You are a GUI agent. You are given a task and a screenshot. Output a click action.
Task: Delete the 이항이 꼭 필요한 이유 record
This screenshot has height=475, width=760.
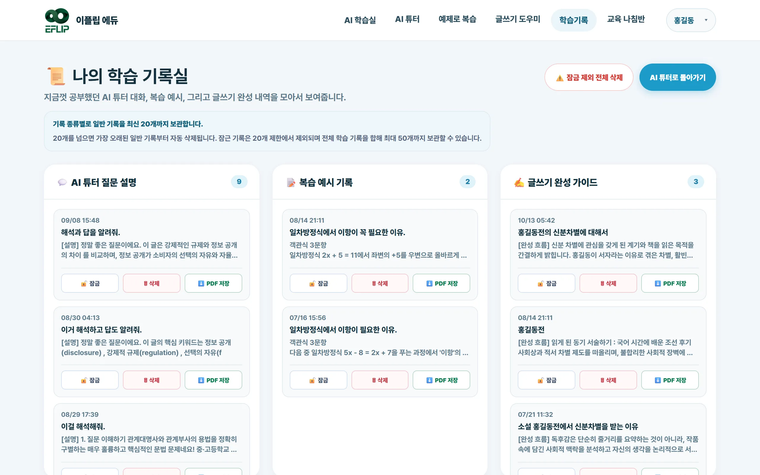(x=380, y=283)
